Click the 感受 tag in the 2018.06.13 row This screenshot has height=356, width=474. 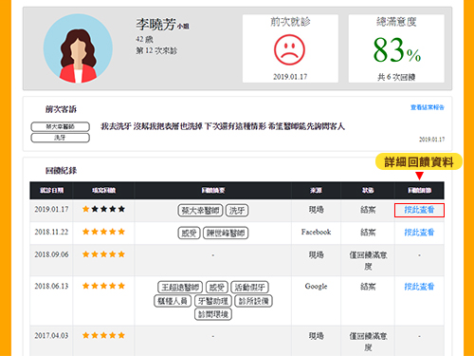pos(217,288)
